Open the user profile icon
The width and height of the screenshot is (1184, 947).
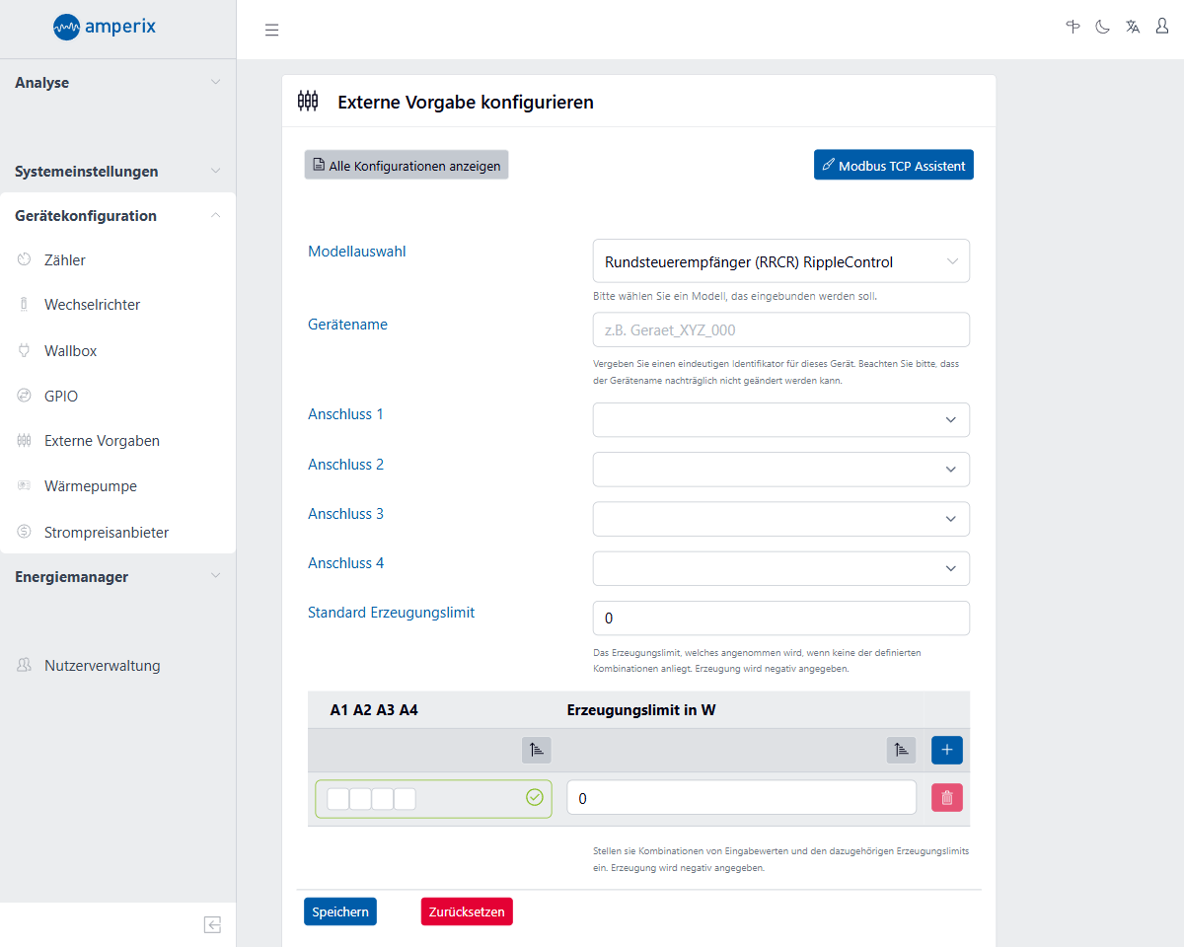pyautogui.click(x=1162, y=27)
